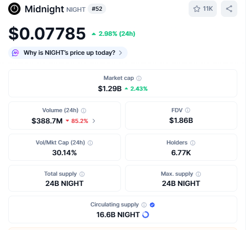
Task: Click the Volume (24h) info icon
Action: tap(84, 111)
